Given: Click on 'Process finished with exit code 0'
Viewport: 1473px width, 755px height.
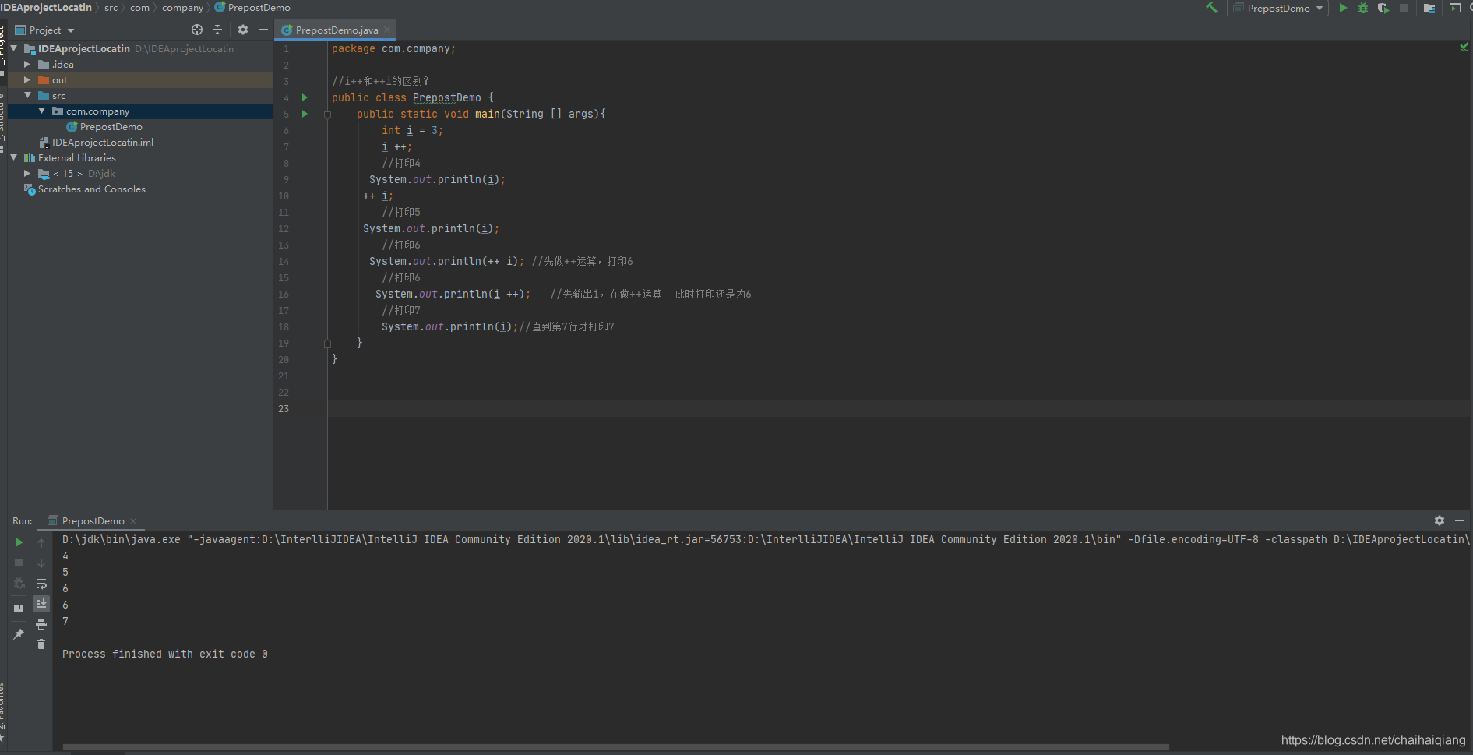Looking at the screenshot, I should tap(165, 654).
